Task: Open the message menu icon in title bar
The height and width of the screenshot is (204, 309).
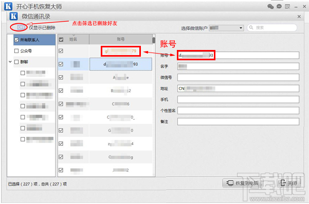Action: tap(287, 7)
